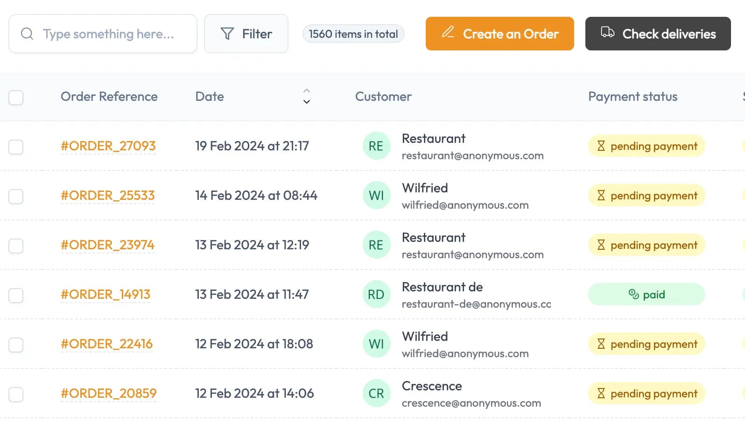Tick the checkbox for ORDER_22416
This screenshot has height=423, width=745.
16,345
